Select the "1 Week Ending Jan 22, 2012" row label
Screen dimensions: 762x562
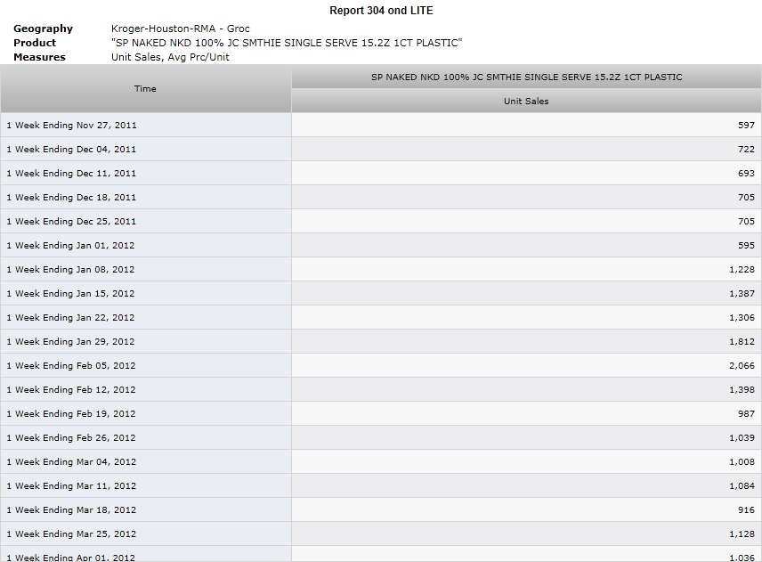(x=70, y=318)
